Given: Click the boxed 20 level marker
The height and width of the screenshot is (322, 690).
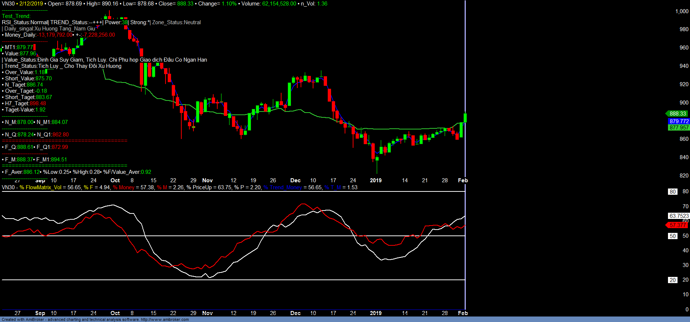Looking at the screenshot, I should [672, 280].
